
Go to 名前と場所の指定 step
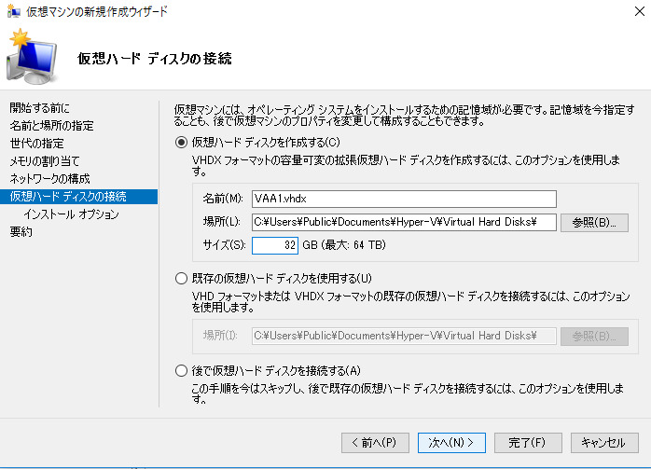click(51, 125)
